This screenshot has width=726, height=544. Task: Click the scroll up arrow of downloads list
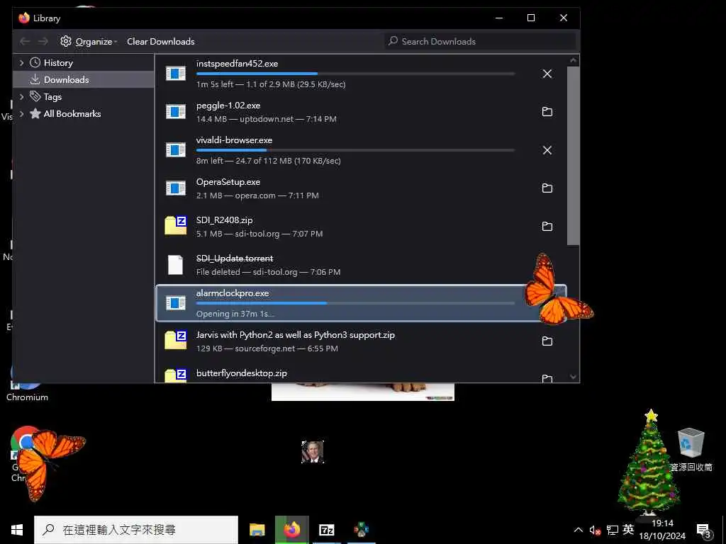pyautogui.click(x=573, y=61)
